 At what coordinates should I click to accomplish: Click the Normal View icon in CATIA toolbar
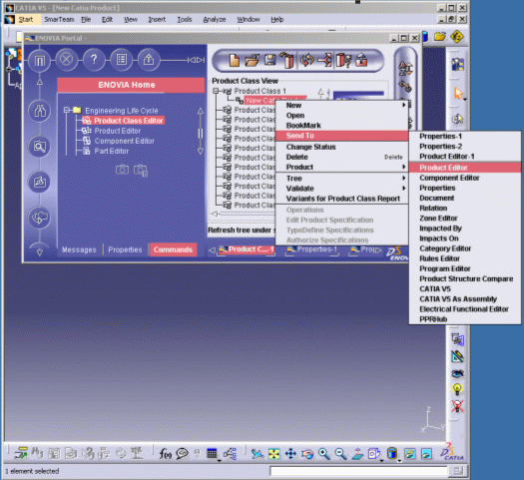tap(357, 454)
